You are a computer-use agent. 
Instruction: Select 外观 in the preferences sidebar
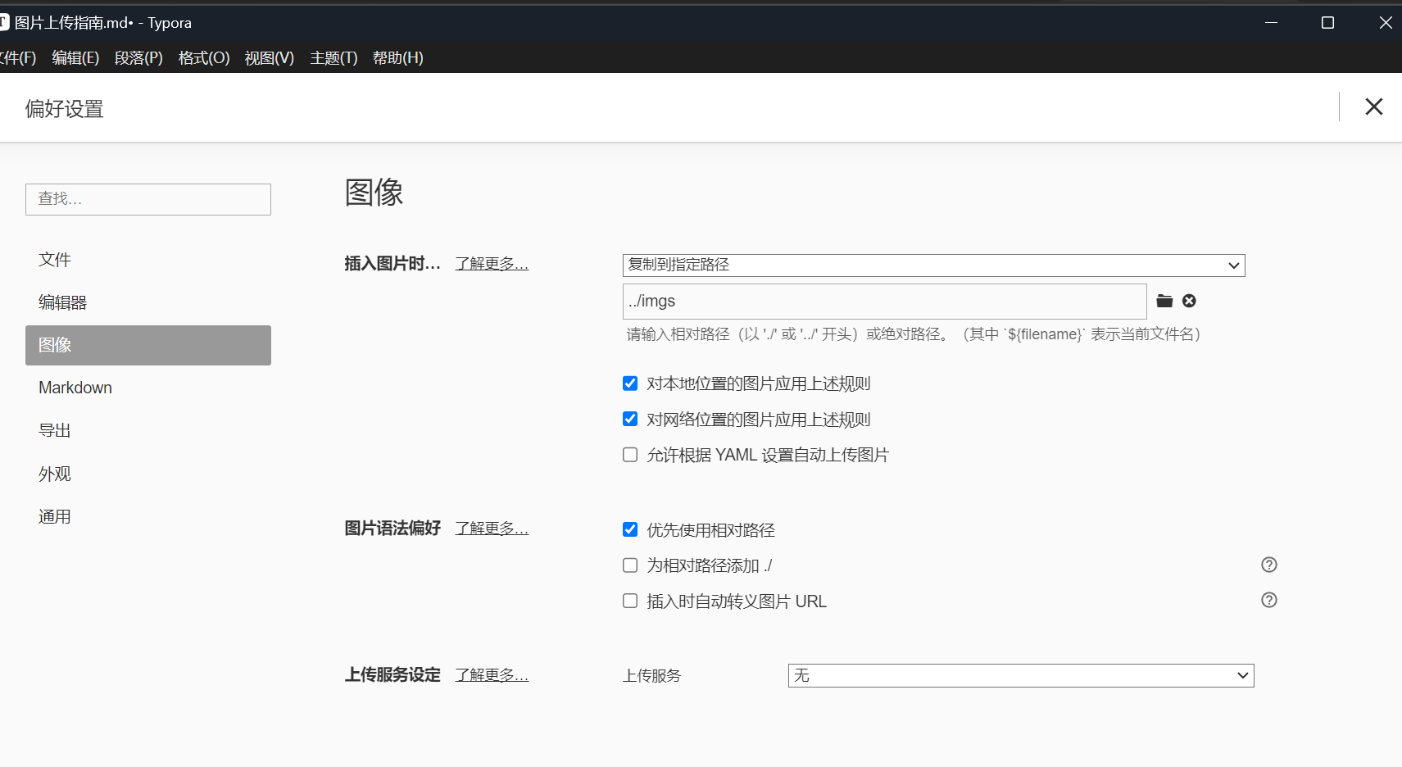pyautogui.click(x=148, y=474)
